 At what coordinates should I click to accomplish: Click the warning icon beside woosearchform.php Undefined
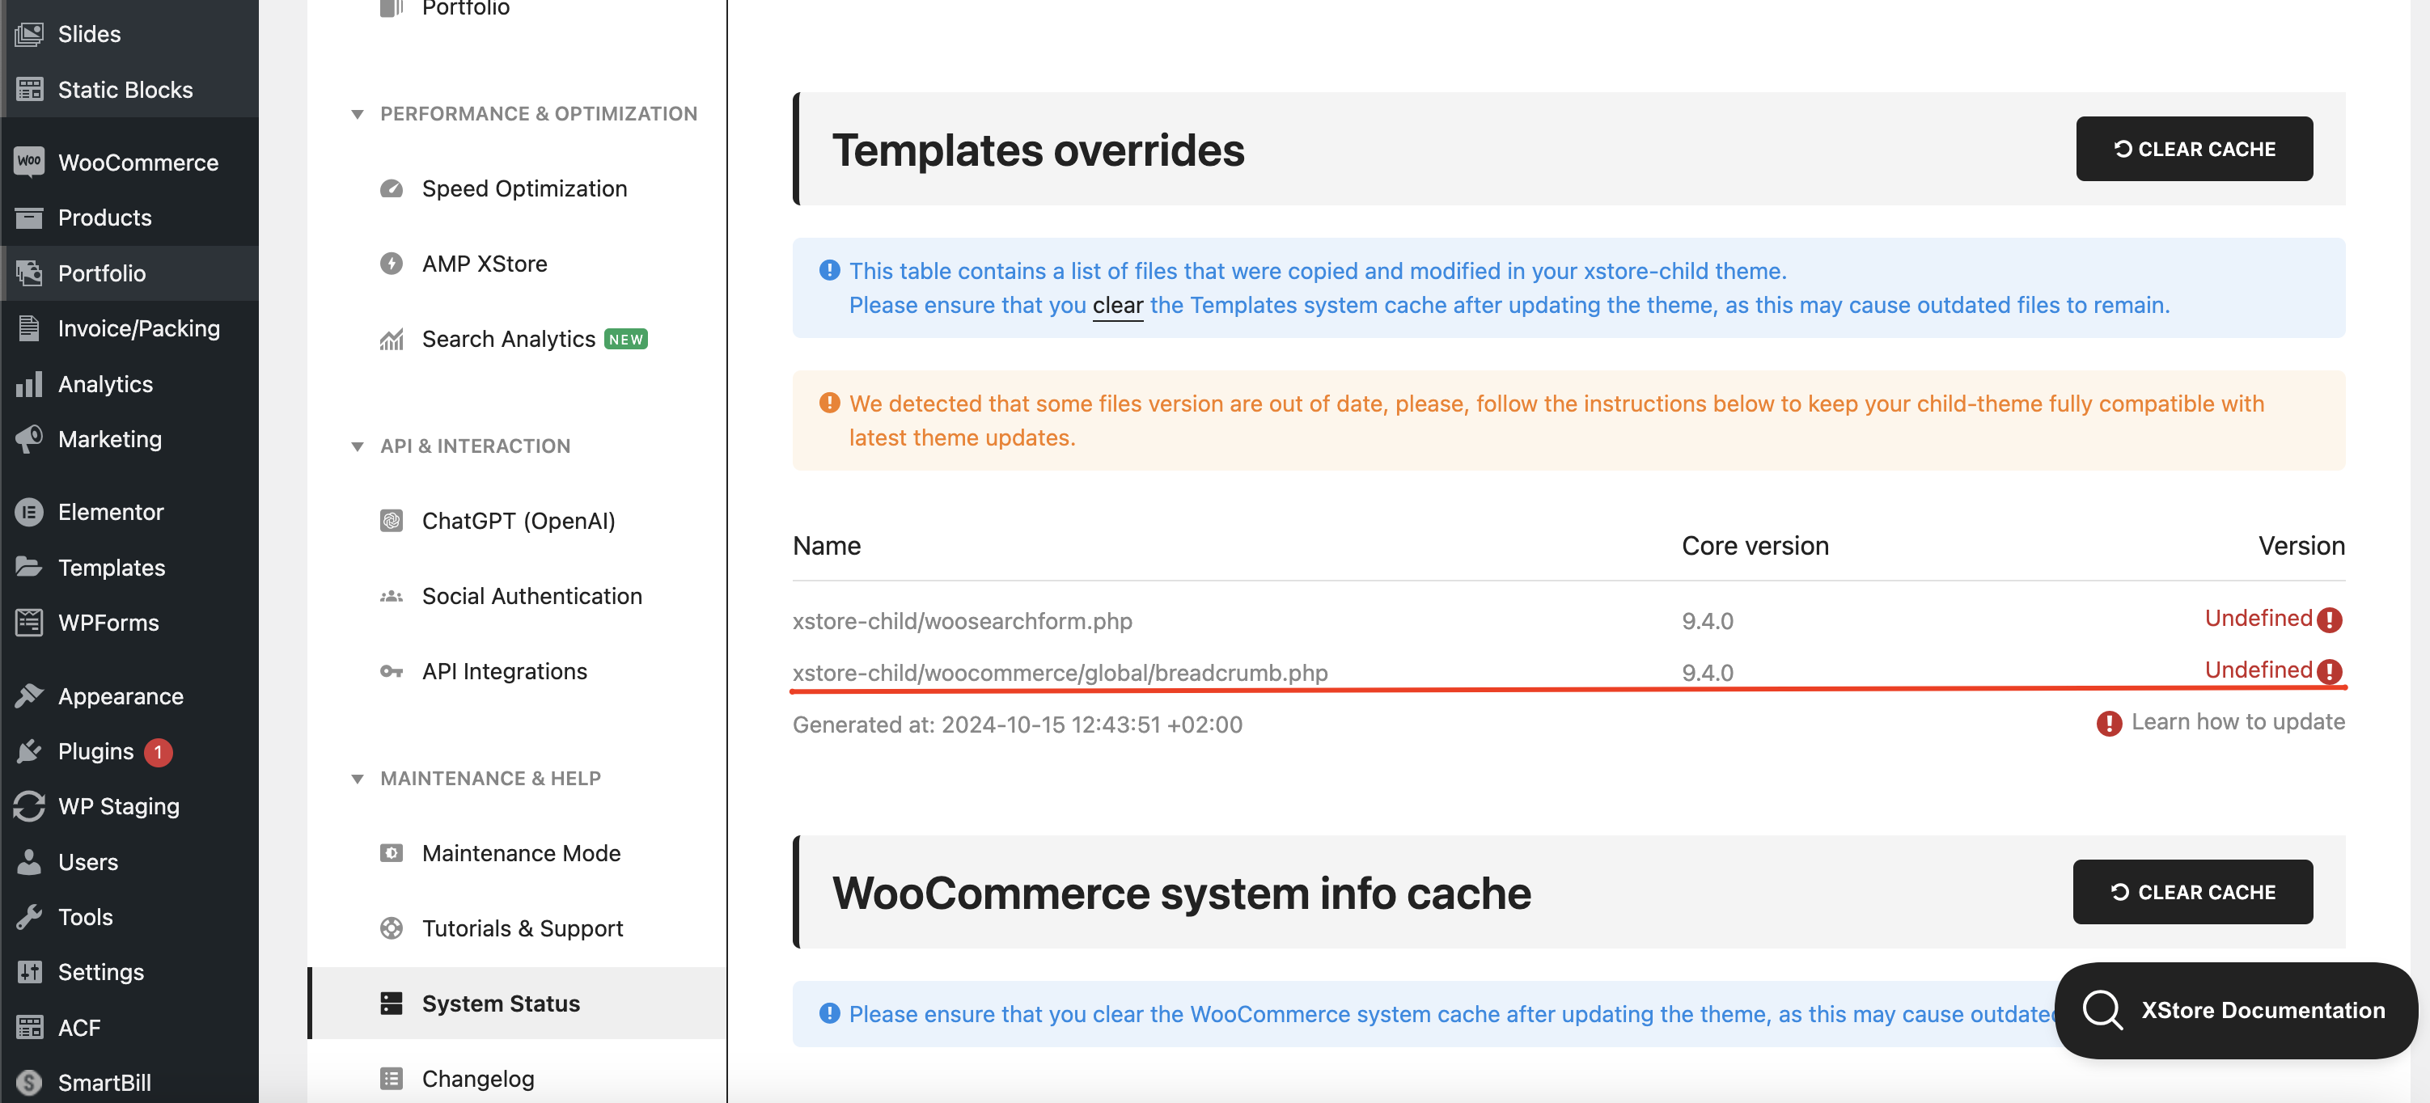[2330, 619]
